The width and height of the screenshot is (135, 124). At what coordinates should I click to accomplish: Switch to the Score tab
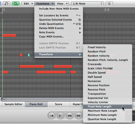(58, 104)
